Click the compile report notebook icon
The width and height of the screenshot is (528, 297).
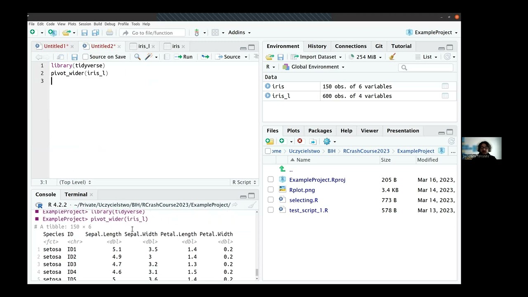[x=167, y=57]
